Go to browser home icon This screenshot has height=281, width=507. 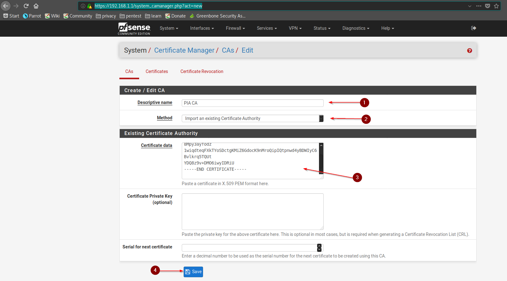pyautogui.click(x=36, y=6)
